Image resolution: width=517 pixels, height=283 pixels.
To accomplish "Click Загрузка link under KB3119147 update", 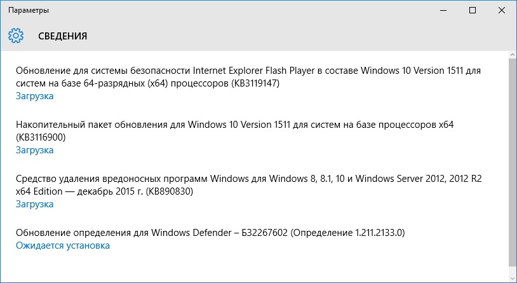I will coord(35,96).
